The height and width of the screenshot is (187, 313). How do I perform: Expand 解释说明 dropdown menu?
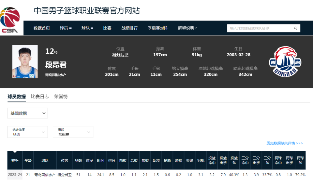tap(187, 28)
